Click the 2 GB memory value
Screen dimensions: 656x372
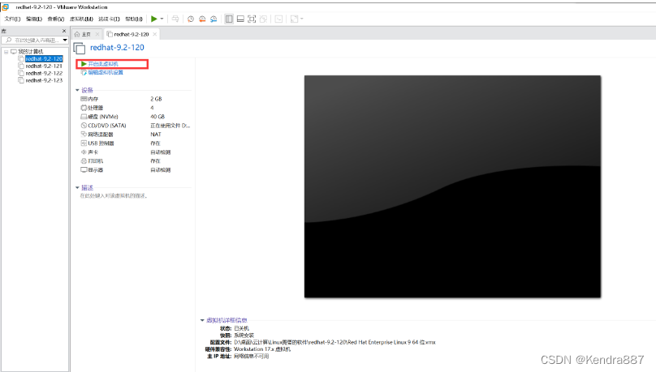156,99
